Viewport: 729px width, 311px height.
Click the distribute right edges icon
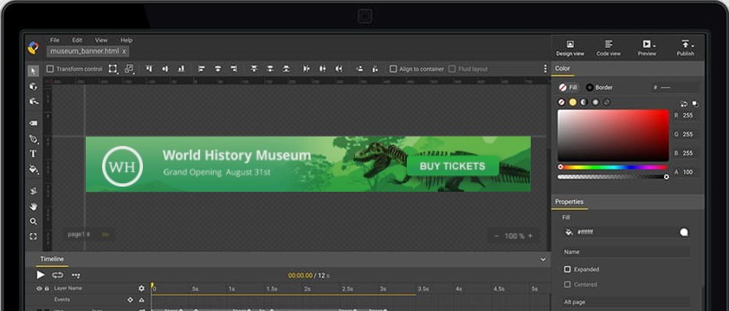click(x=339, y=69)
